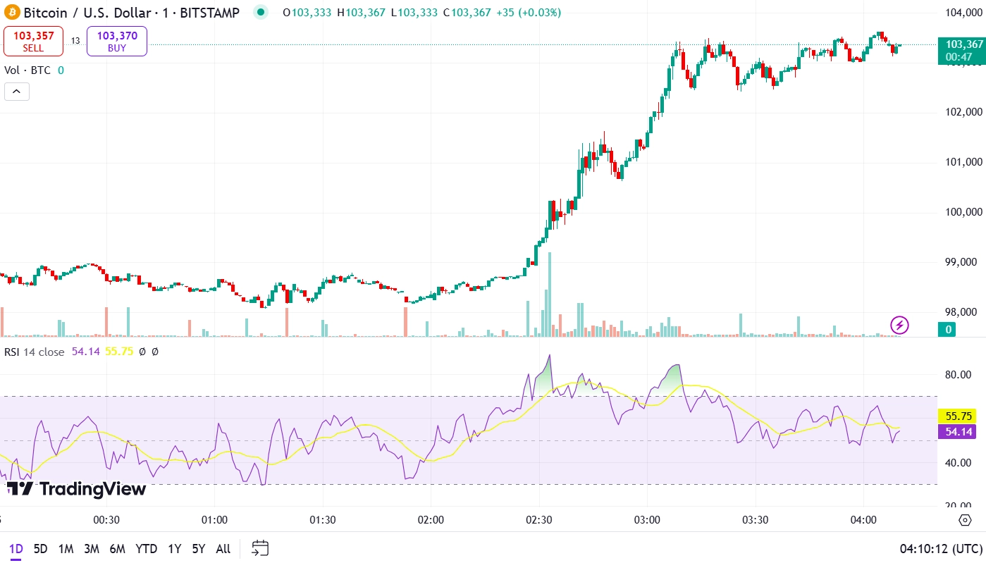The image size is (986, 563).
Task: Click the 101,000 price axis label
Action: click(x=963, y=162)
